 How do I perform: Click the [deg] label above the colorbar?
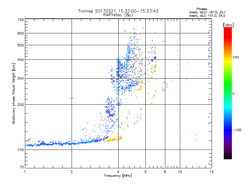click(228, 25)
